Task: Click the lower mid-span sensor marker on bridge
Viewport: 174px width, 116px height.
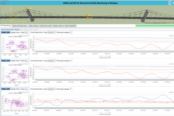Action: coord(87,17)
